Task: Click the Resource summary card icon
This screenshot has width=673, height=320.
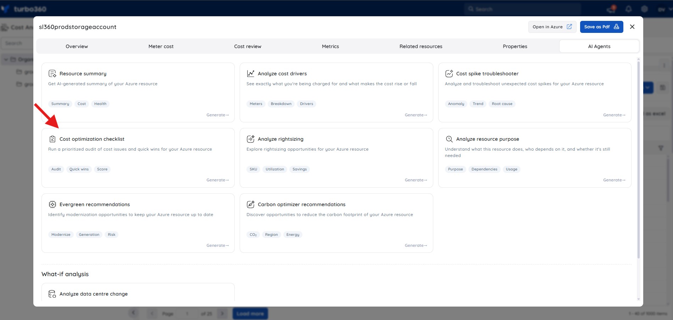Action: point(52,74)
